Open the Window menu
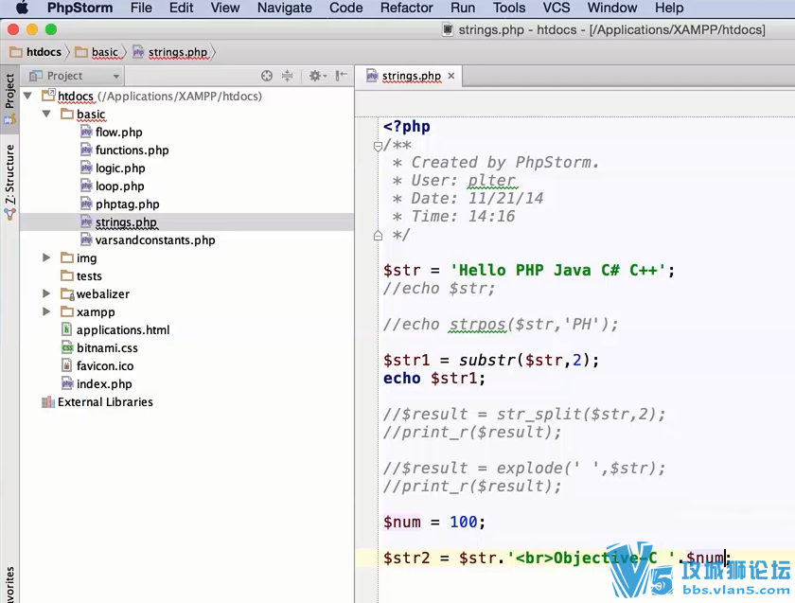This screenshot has width=795, height=603. [612, 8]
